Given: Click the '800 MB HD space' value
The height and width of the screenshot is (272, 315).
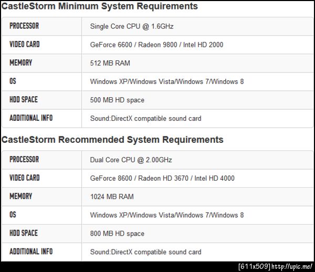Looking at the screenshot, I should (117, 234).
